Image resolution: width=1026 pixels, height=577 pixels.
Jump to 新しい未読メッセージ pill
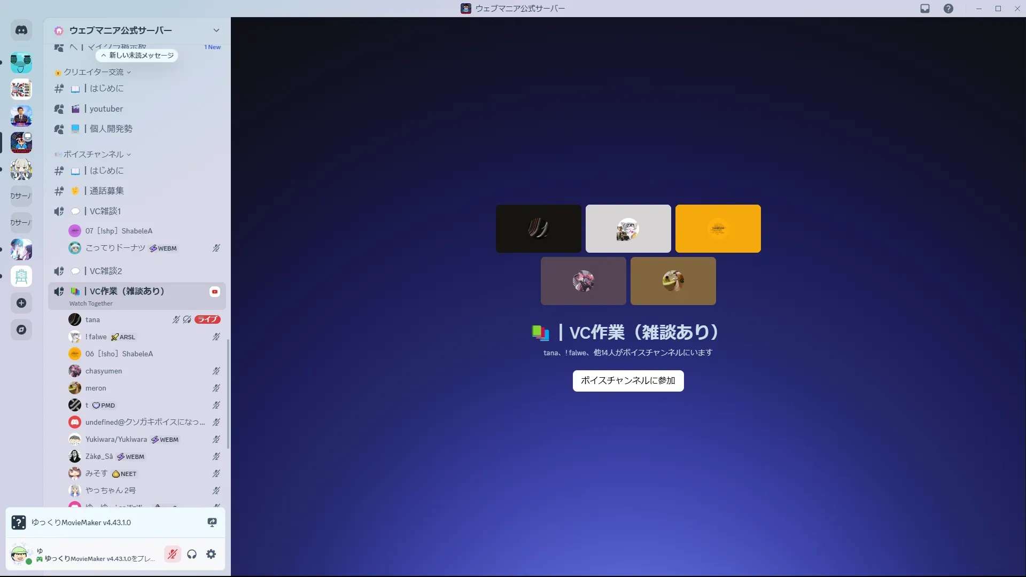coord(137,56)
